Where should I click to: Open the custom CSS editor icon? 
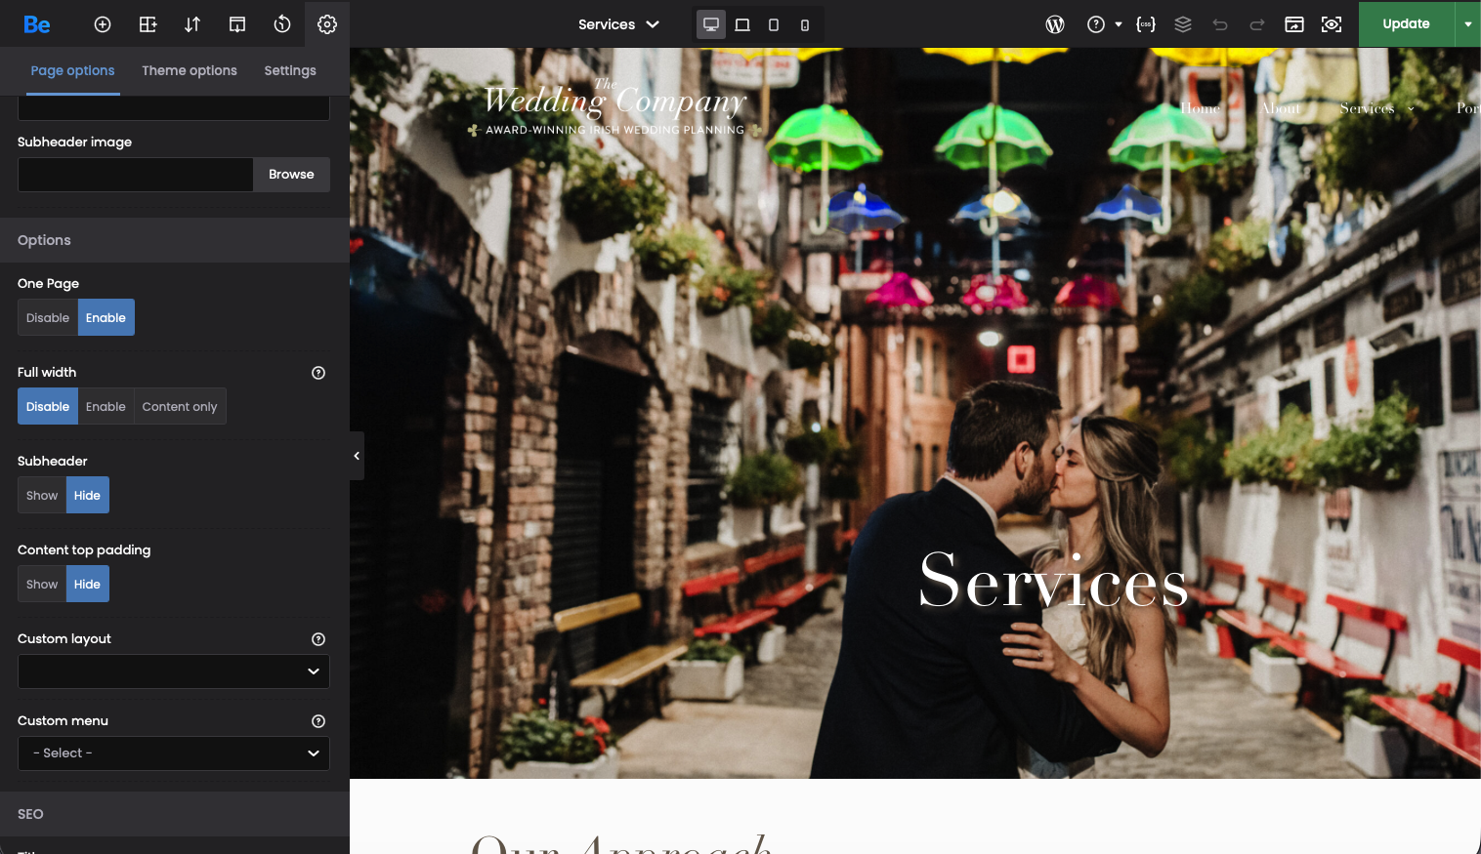[x=1146, y=24]
